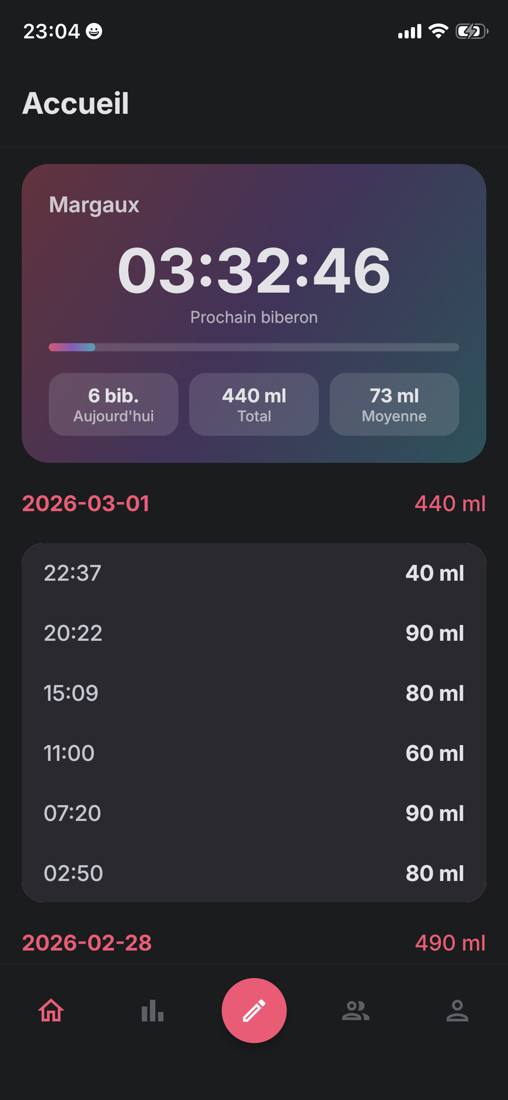Select the 22:37 feeding of 40 ml

[254, 573]
